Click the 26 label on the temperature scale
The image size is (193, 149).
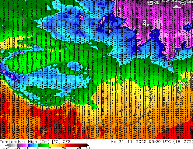click(64, 148)
